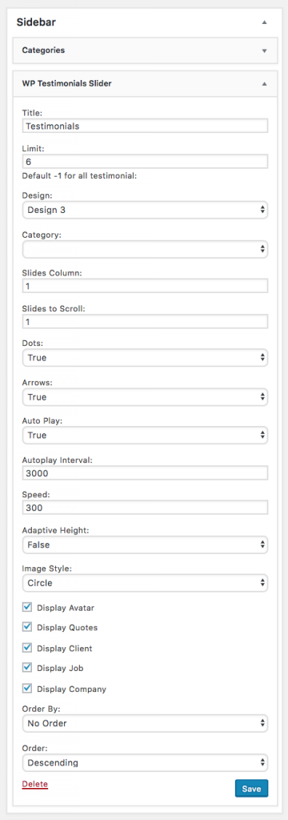Open the Order By dropdown
288x820 pixels.
click(146, 724)
